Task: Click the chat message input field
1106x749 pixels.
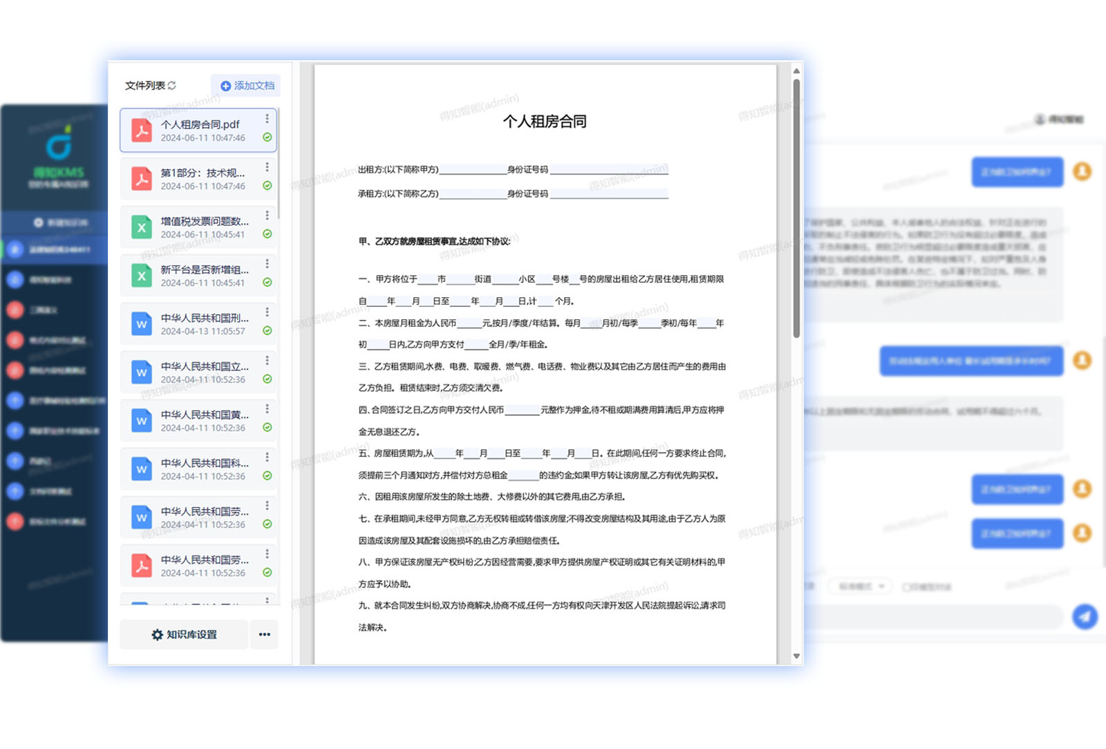Action: pos(933,616)
